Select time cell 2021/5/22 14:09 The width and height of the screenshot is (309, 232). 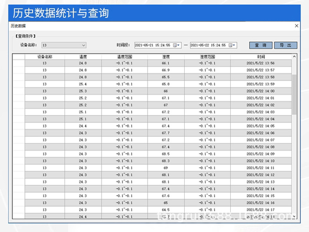point(261,154)
